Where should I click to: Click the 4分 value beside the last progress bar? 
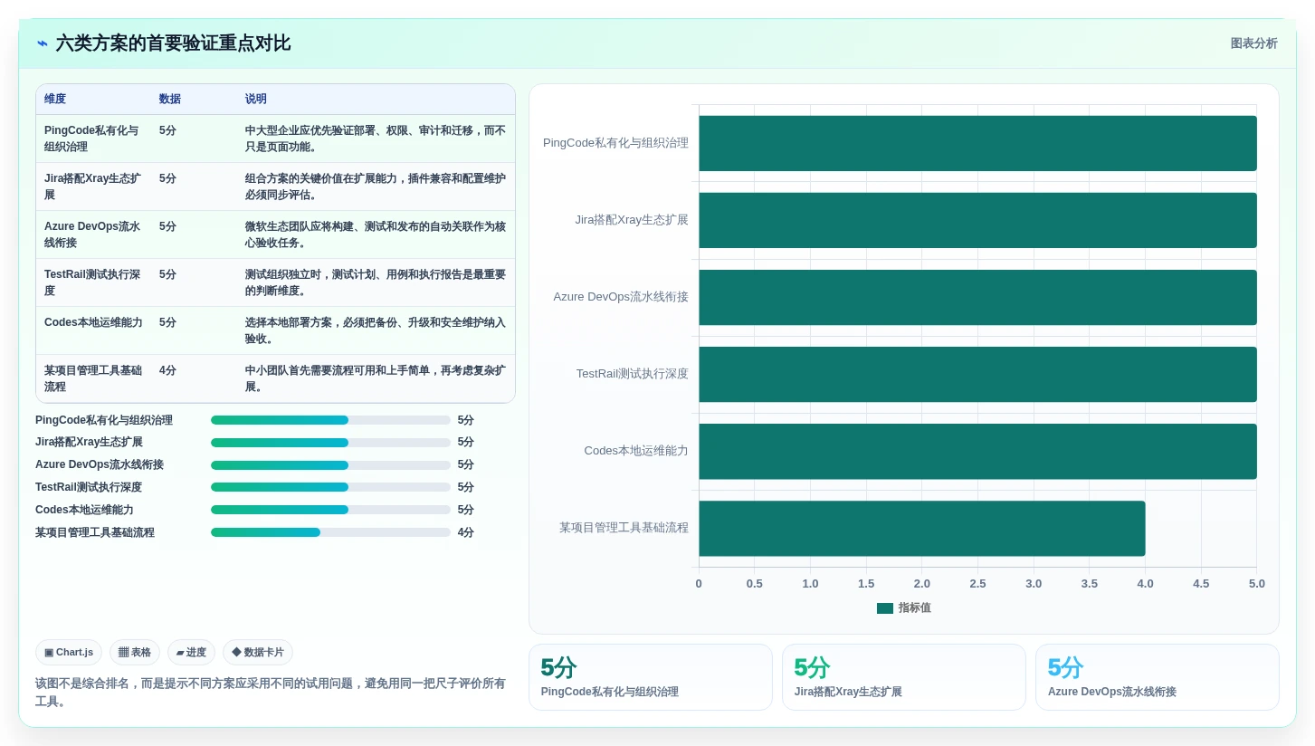tap(466, 532)
